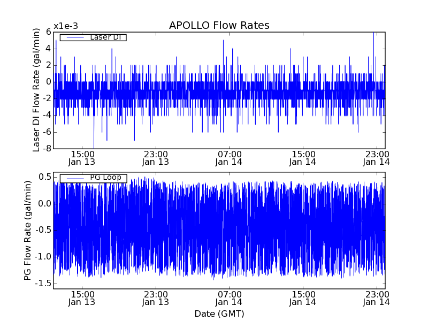
Task: Select the 23:00 Jan 13 tick under bottom plot
Action: [156, 298]
